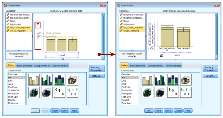
Task: Select Simple Bar icon in left dialog gallery
Action: tap(34, 80)
